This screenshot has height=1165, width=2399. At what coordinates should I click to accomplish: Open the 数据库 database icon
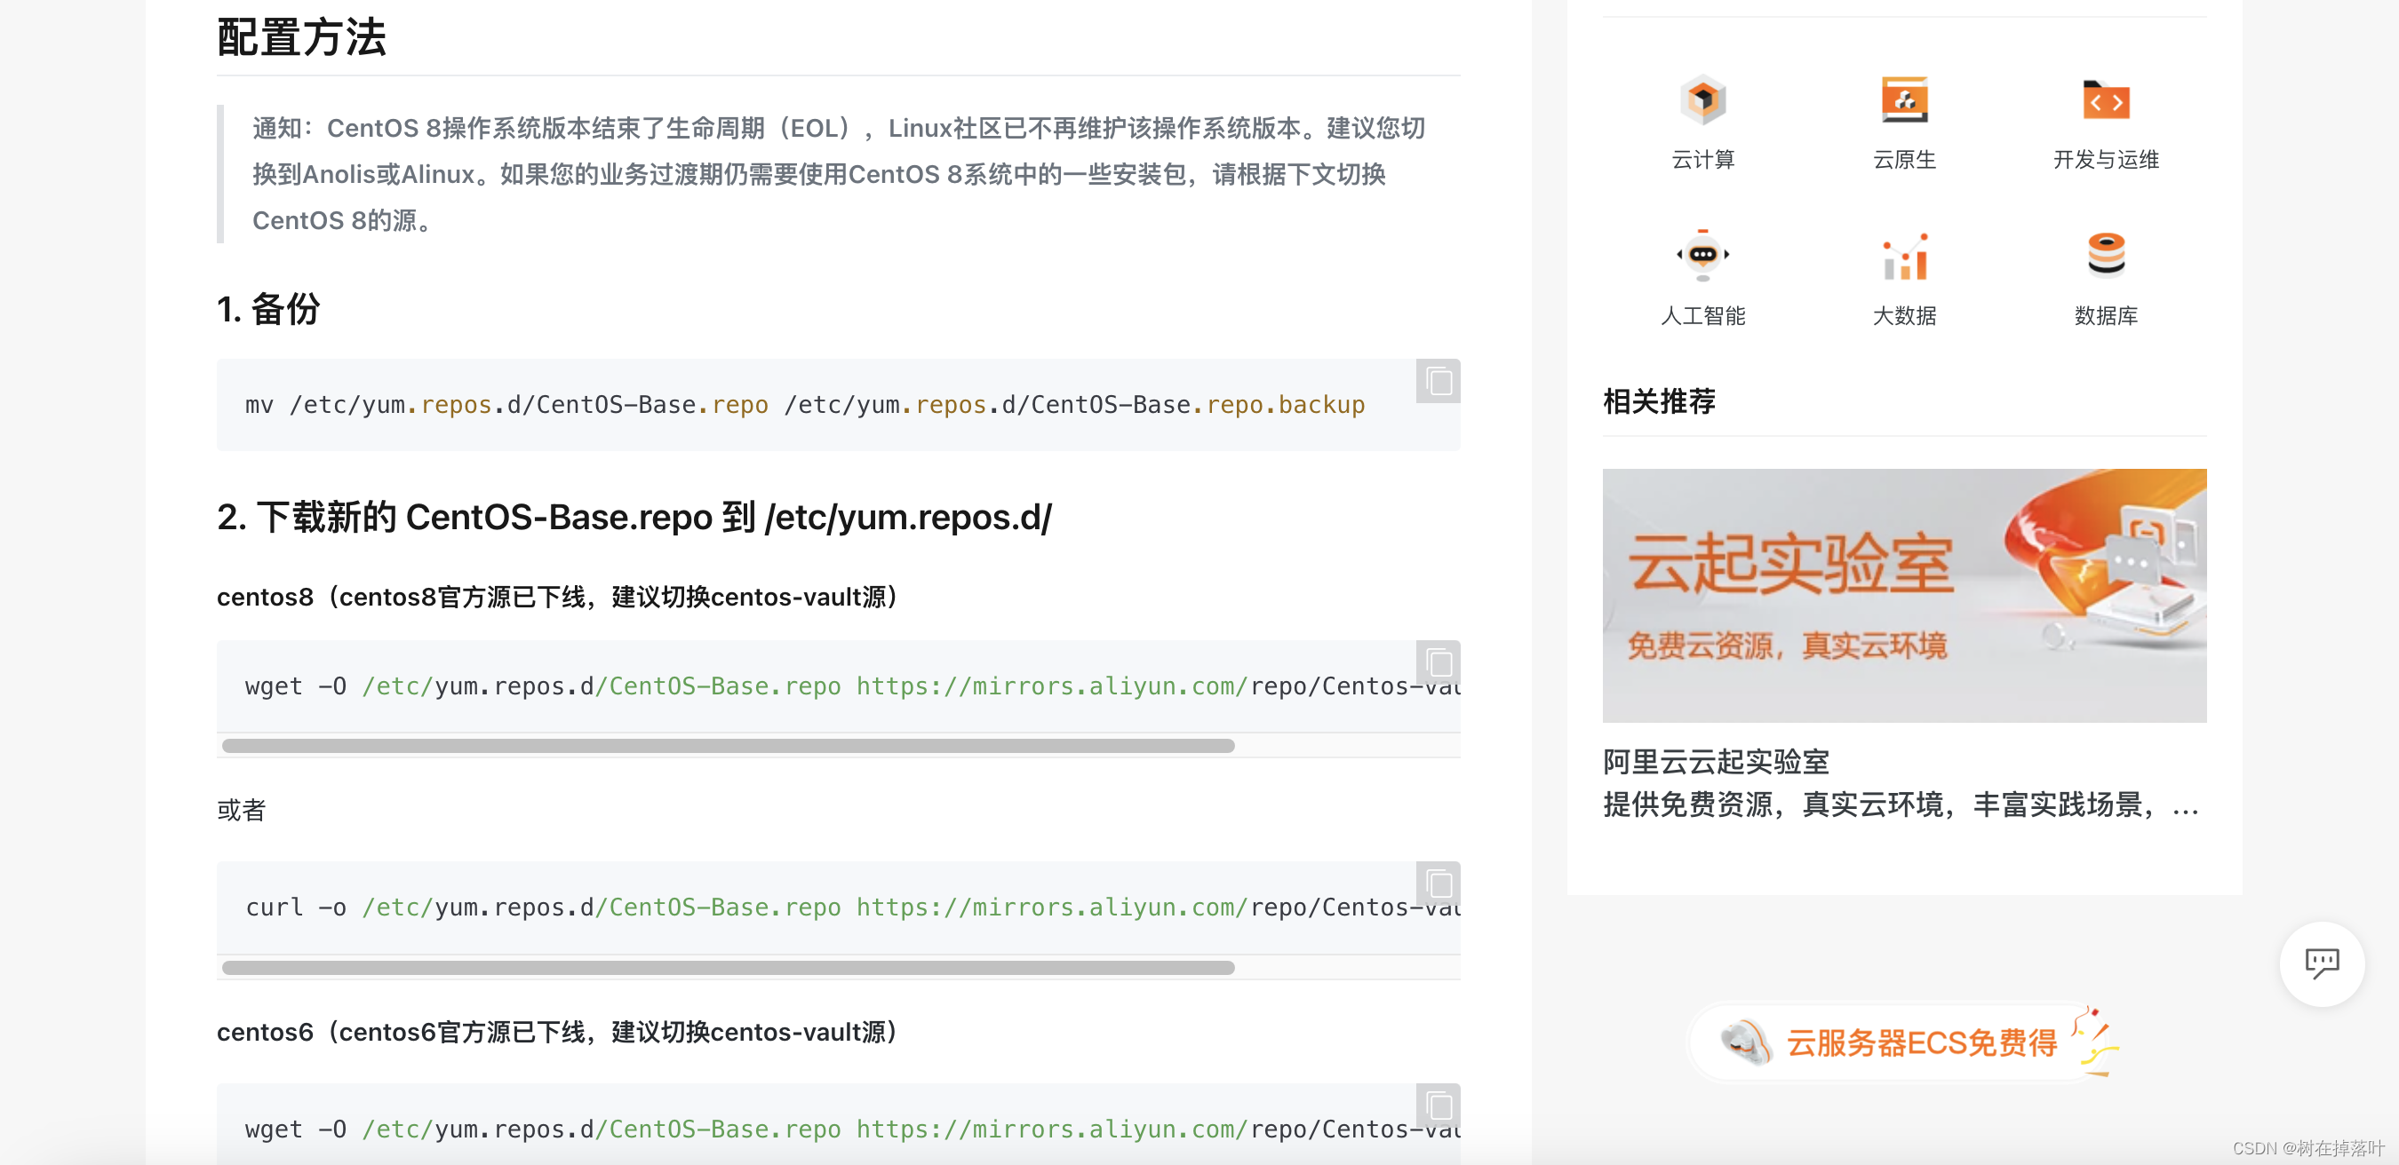coord(2106,255)
